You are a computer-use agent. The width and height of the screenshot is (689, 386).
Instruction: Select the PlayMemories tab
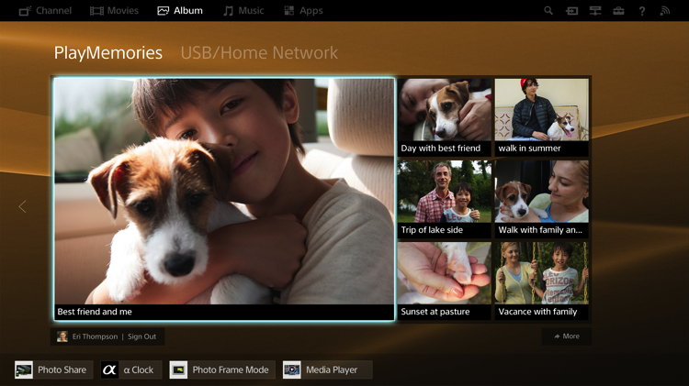tap(108, 53)
